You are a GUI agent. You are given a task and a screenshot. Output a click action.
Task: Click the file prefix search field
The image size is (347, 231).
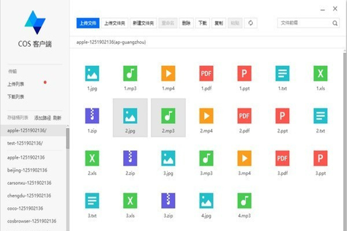point(304,23)
